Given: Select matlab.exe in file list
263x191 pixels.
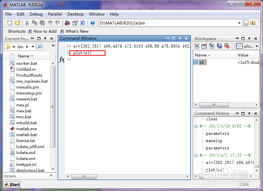Looking at the screenshot, I should 26,129.
